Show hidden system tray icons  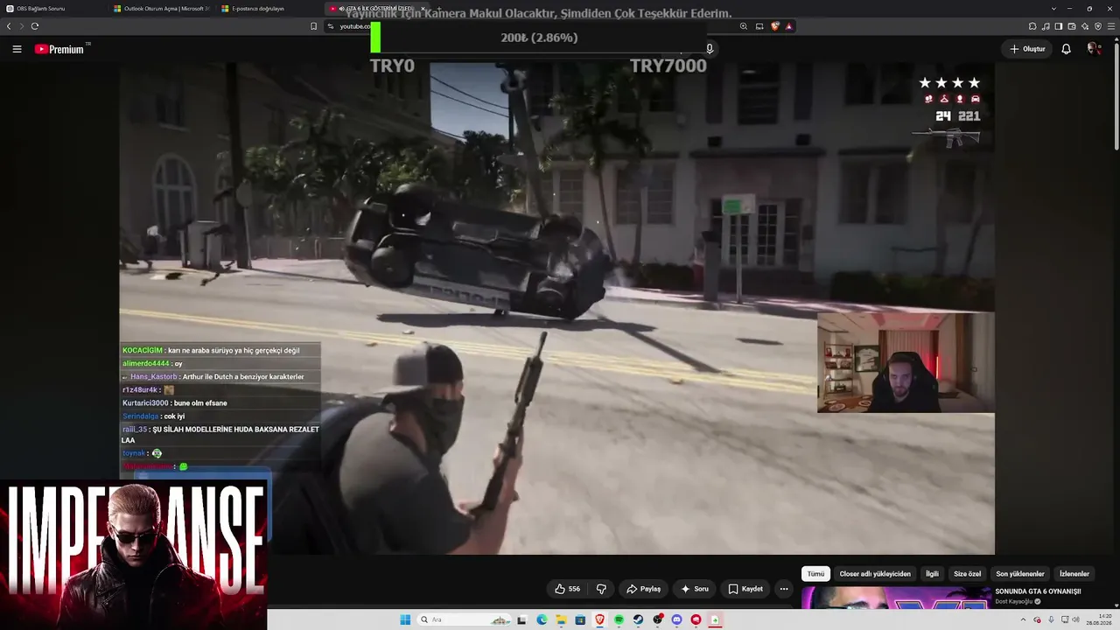[1024, 619]
